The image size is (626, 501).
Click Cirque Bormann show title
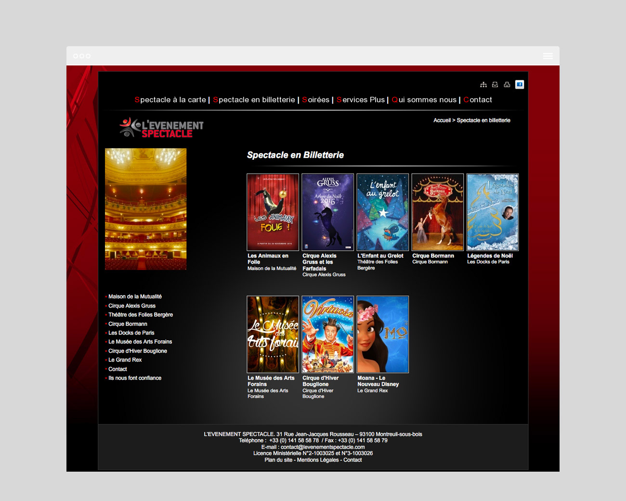[433, 256]
